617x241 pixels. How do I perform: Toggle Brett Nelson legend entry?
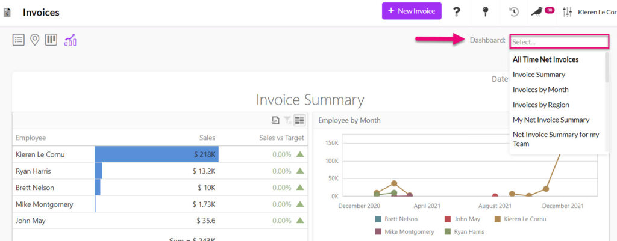tap(396, 219)
